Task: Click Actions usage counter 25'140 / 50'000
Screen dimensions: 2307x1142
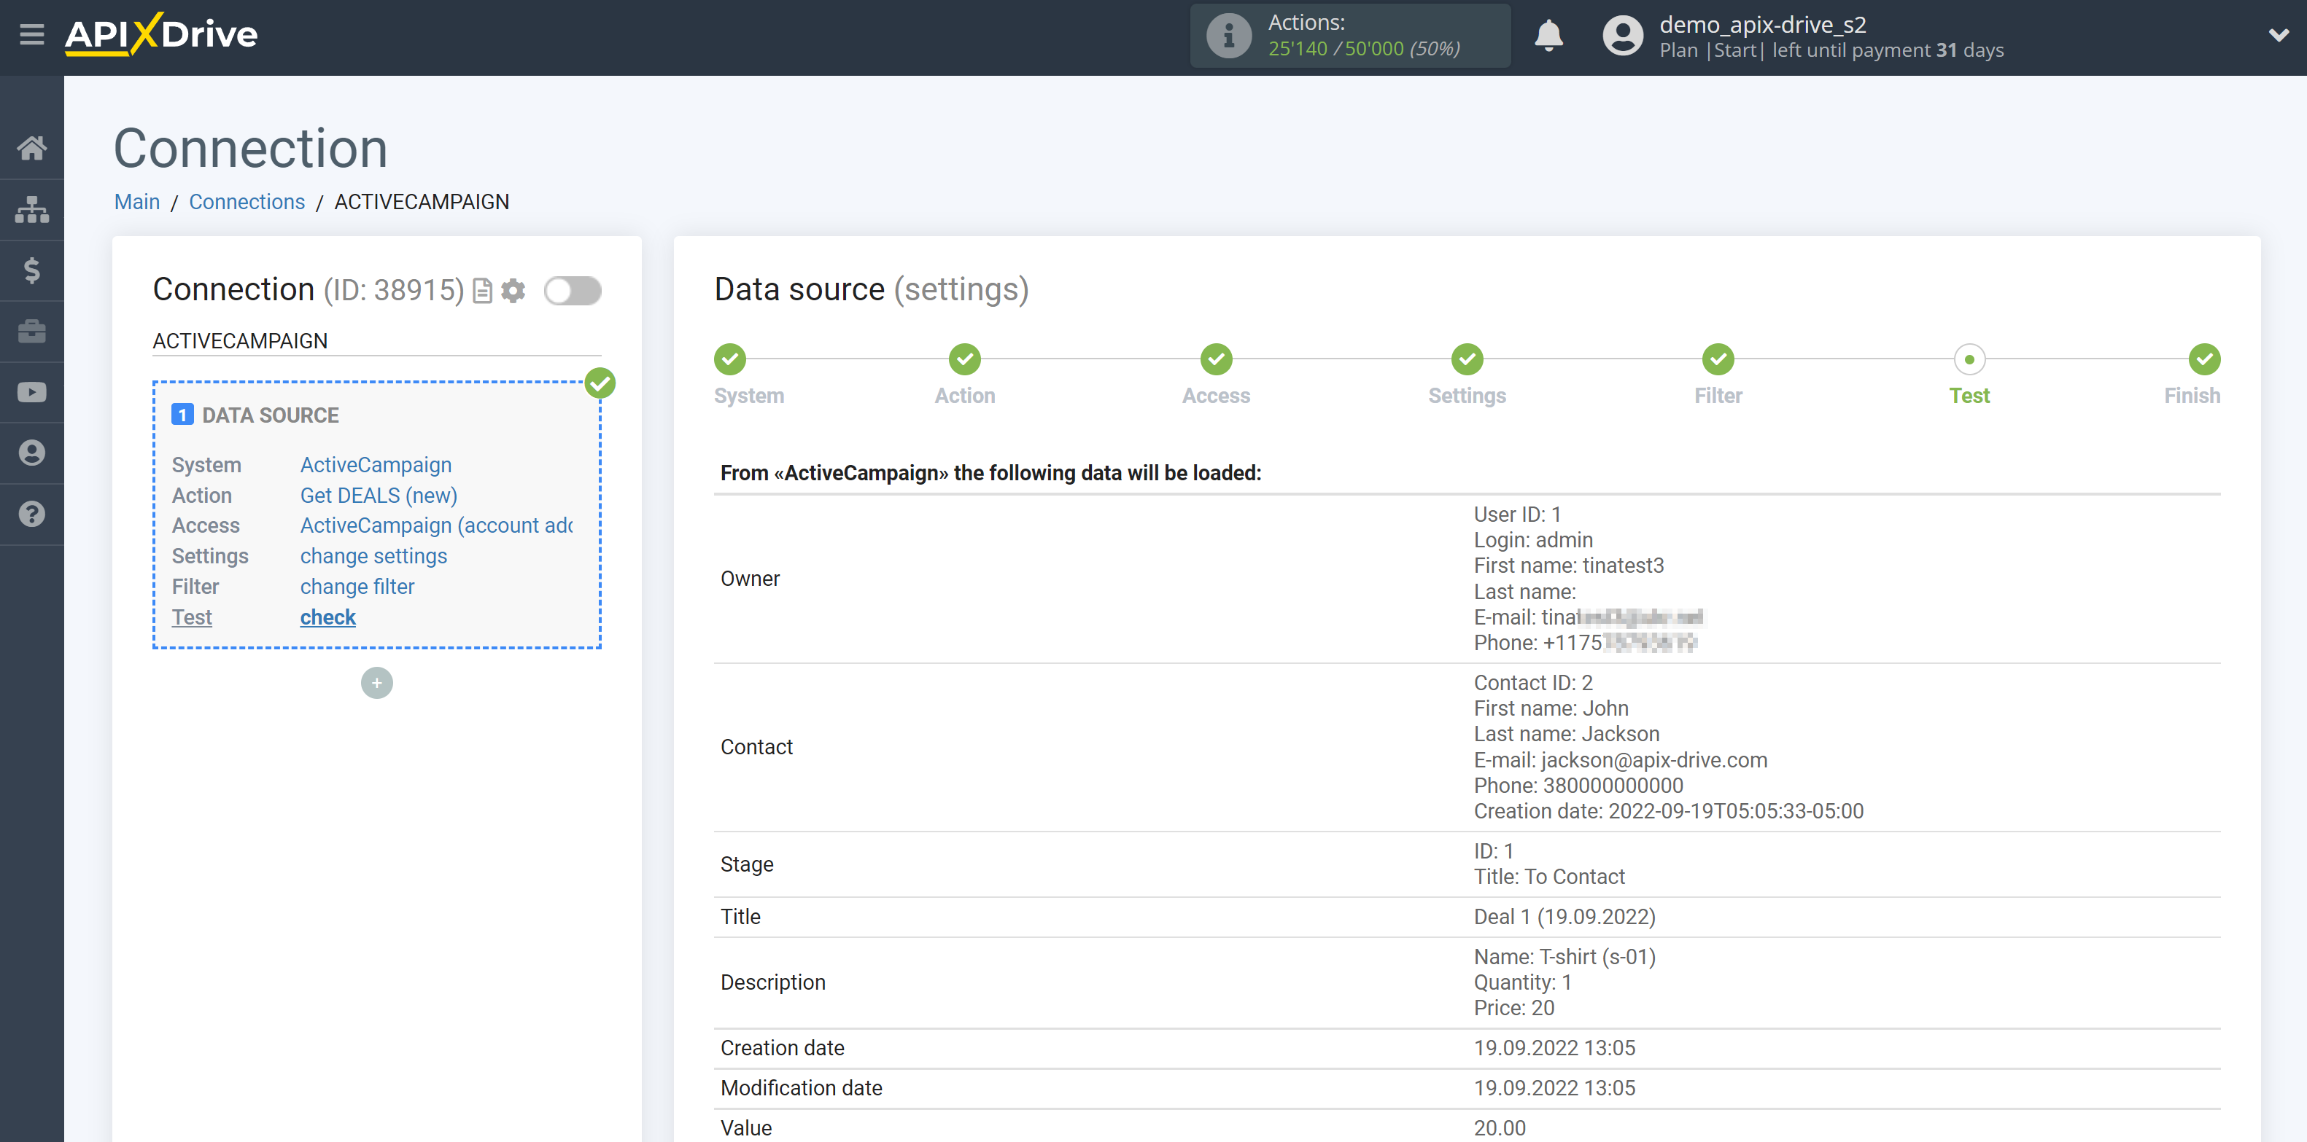Action: click(x=1363, y=48)
